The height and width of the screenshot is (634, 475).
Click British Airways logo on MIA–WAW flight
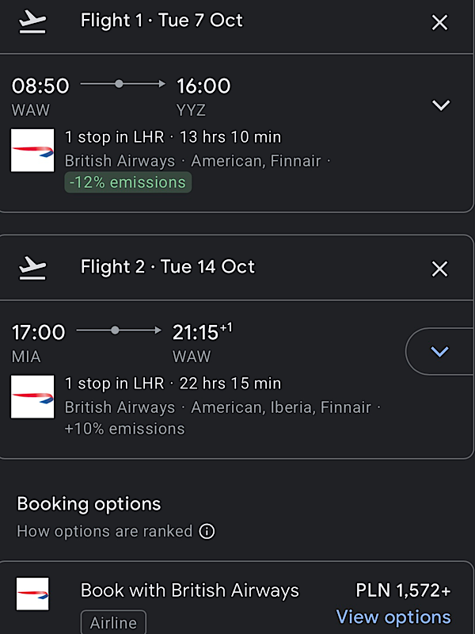pos(32,397)
